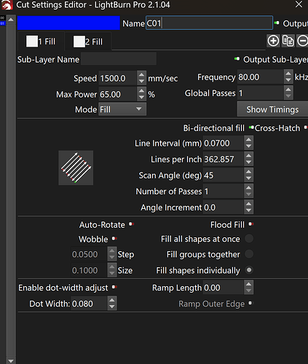
Task: Decrease Speed with the down arrow
Action: (141, 82)
